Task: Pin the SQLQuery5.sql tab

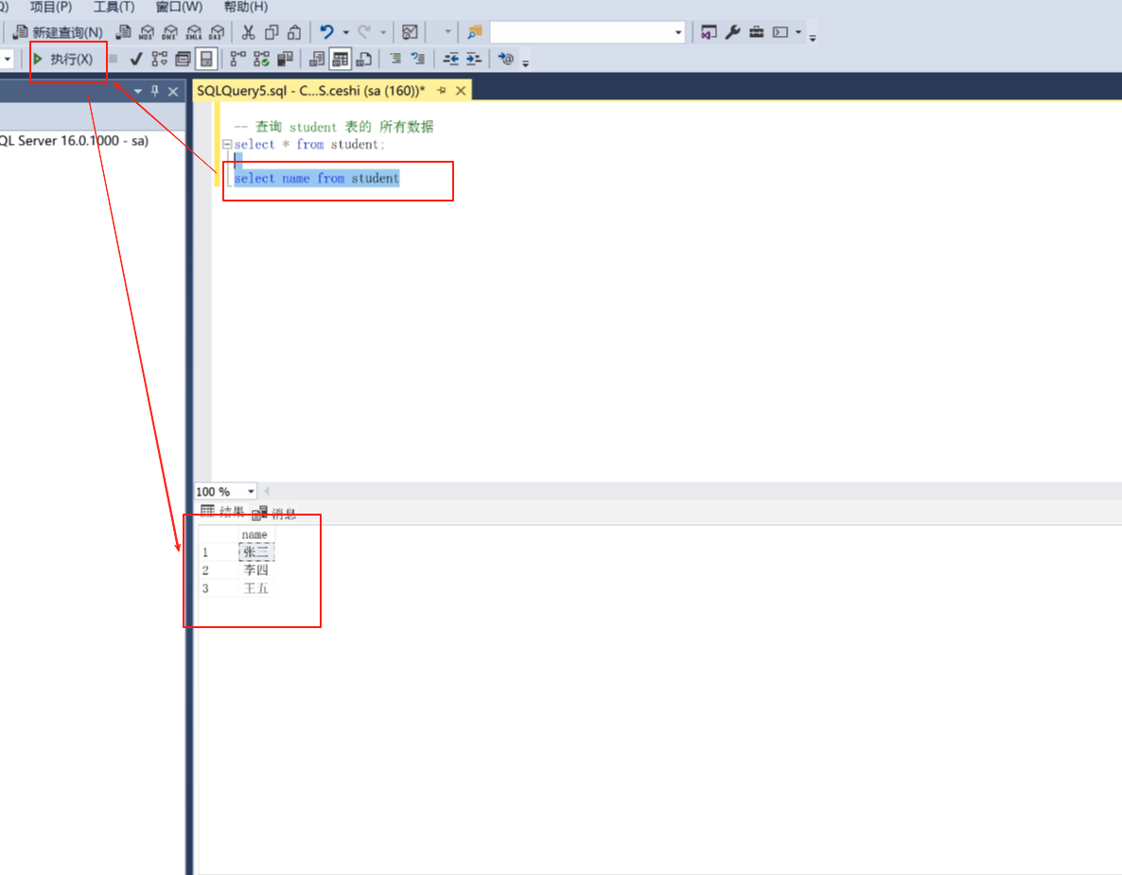Action: pyautogui.click(x=442, y=91)
